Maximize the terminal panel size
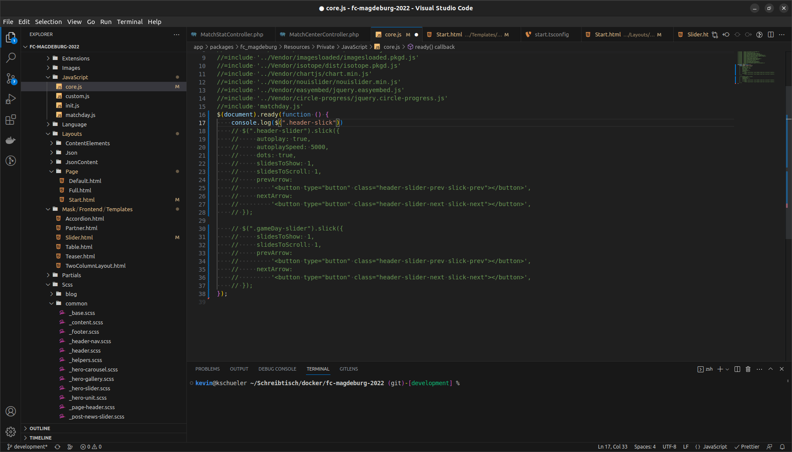Viewport: 792px width, 452px height. coord(771,369)
